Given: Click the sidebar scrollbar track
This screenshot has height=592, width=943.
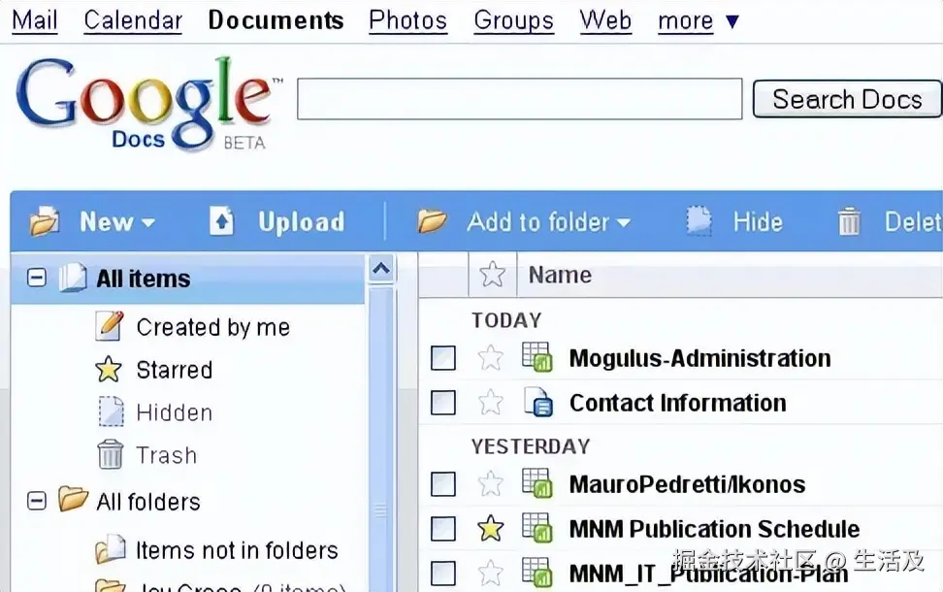Looking at the screenshot, I should [x=381, y=440].
